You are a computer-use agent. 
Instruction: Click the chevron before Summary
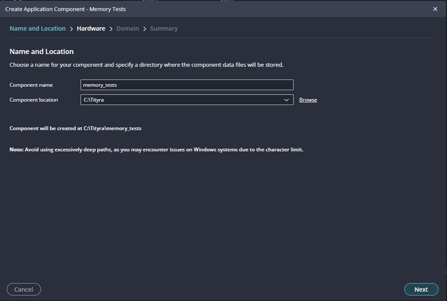click(144, 29)
